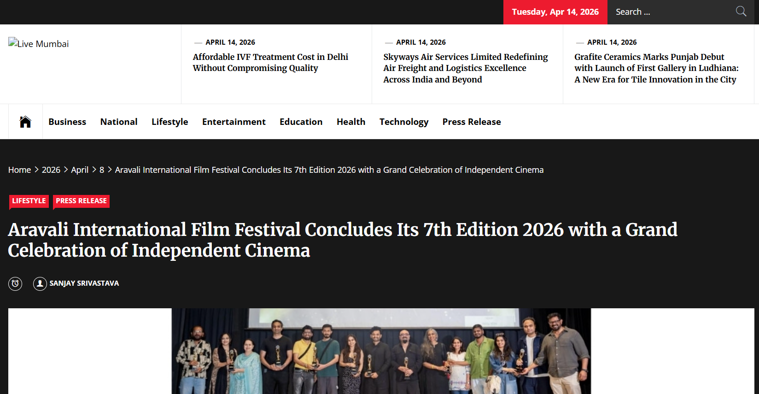Click the search magnifier icon
The height and width of the screenshot is (394, 759).
741,12
